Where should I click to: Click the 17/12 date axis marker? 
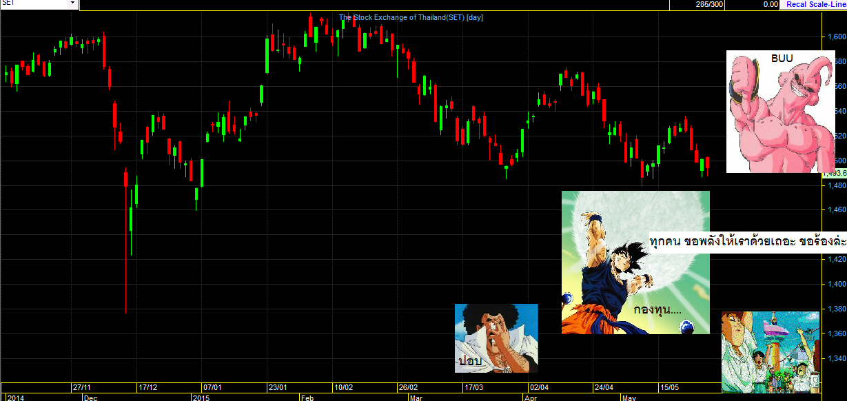click(147, 387)
